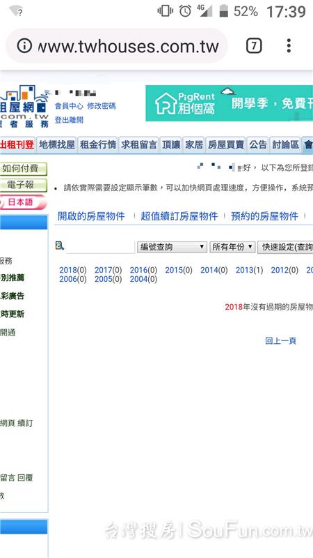Screen dimensions: 313x558
Task: Open the 2013(1) year link
Action: pos(249,270)
